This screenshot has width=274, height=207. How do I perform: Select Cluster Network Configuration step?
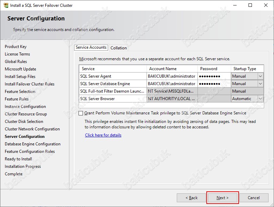[32, 129]
